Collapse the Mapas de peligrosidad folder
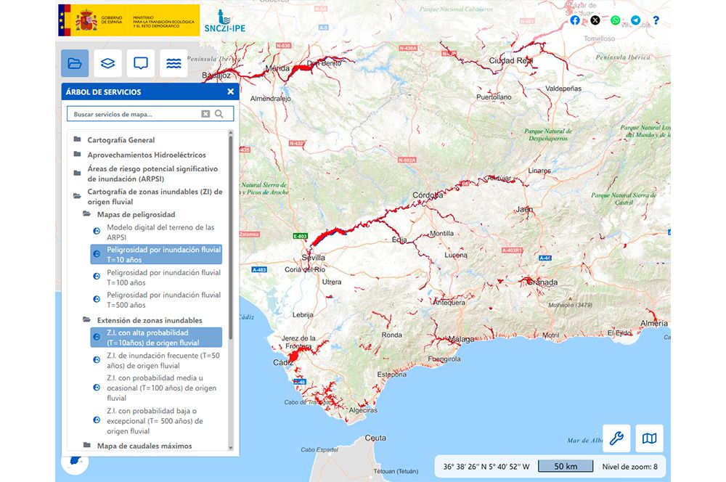This screenshot has height=482, width=726. tap(86, 214)
